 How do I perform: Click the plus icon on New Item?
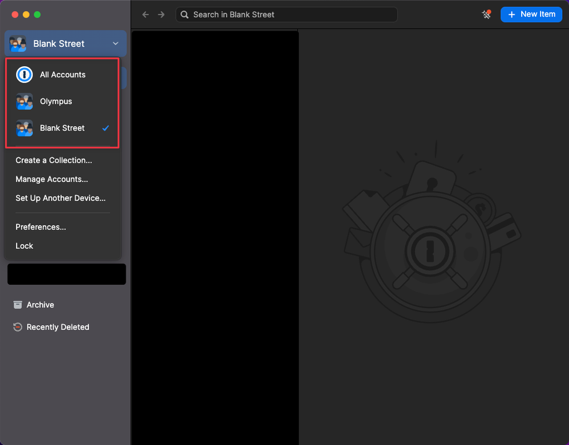tap(511, 14)
